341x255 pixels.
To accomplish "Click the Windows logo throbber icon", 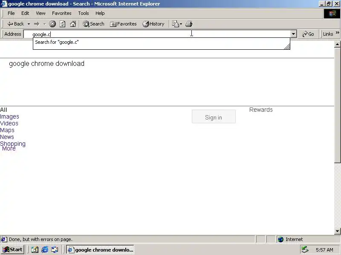I will tap(332, 14).
